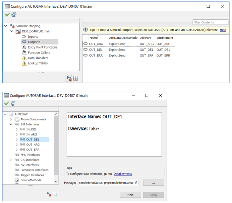This screenshot has width=232, height=203.
Task: Click the info icon beside the Tip text
Action: pos(85,30)
